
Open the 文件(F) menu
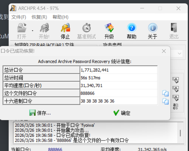[x=19, y=17]
